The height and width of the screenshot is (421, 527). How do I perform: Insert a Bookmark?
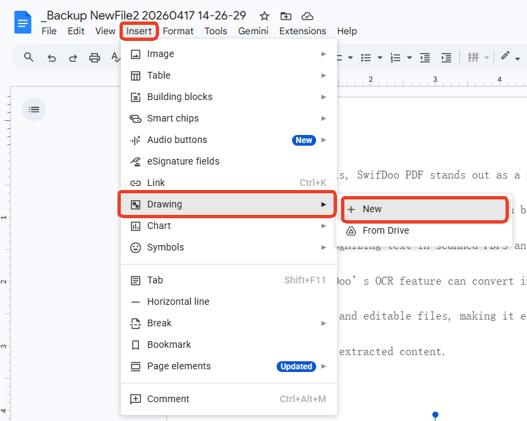tap(228, 344)
